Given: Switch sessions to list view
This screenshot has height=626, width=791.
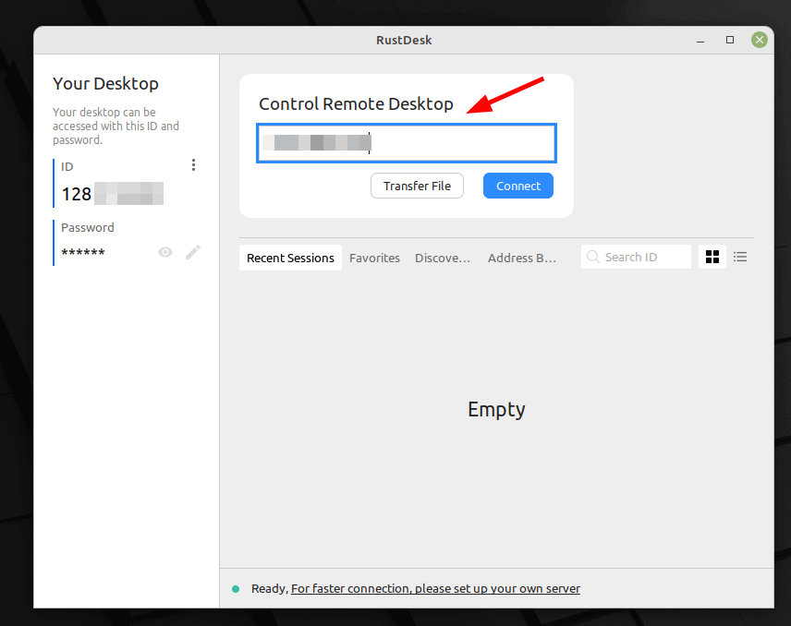Looking at the screenshot, I should [740, 257].
